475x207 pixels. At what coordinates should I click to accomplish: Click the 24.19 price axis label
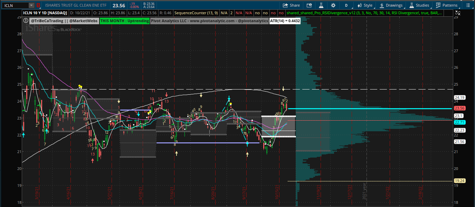coord(460,98)
